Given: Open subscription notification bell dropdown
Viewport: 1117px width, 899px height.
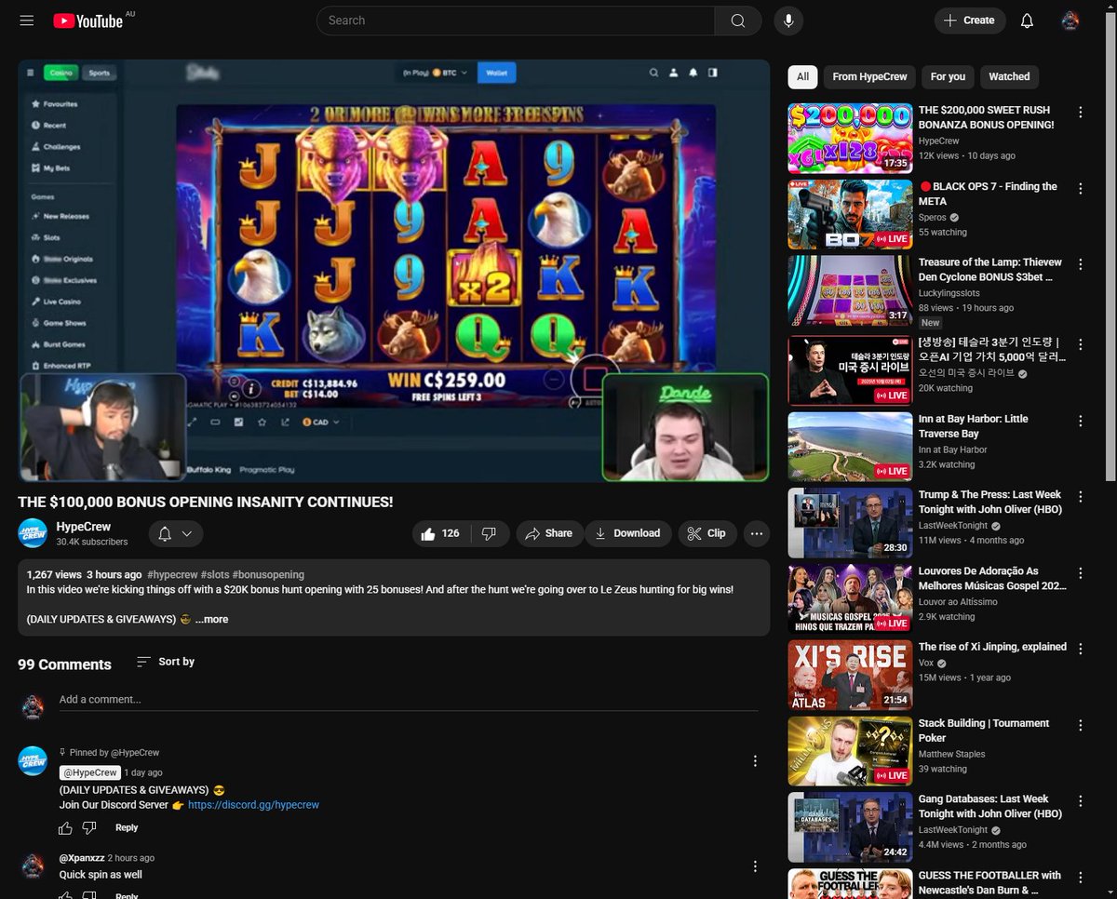Looking at the screenshot, I should click(x=175, y=533).
